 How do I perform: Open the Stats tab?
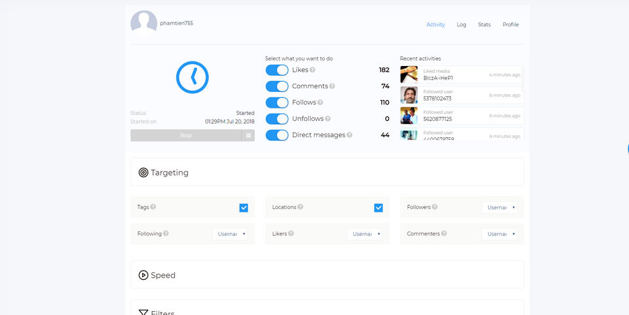coord(484,24)
